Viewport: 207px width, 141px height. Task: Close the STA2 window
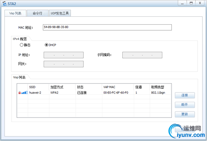(200, 3)
